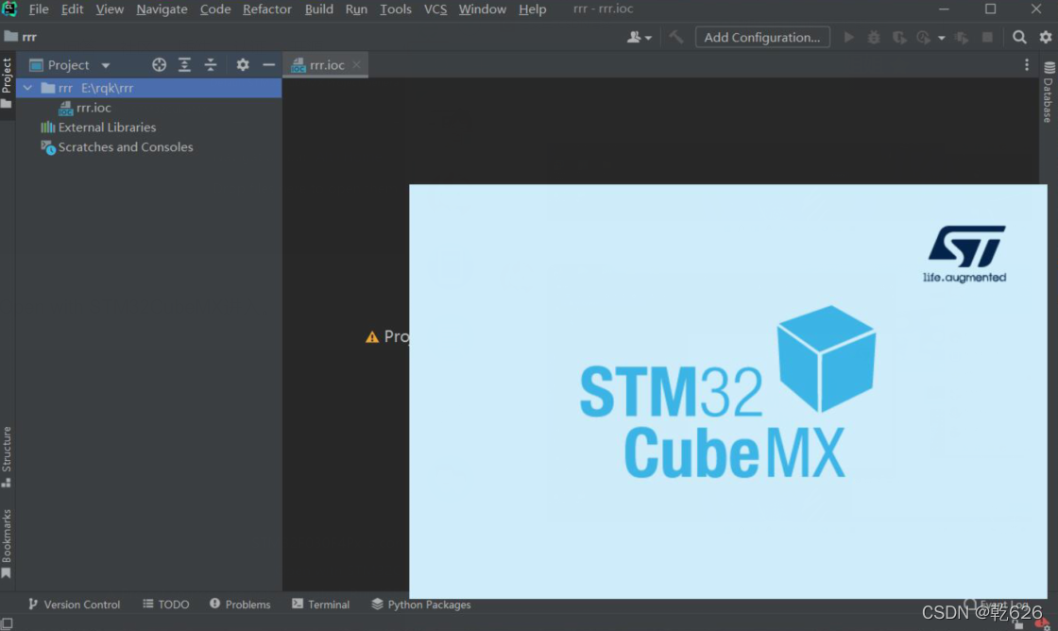Collapse the rrr project folder node
The width and height of the screenshot is (1058, 631).
[x=27, y=88]
